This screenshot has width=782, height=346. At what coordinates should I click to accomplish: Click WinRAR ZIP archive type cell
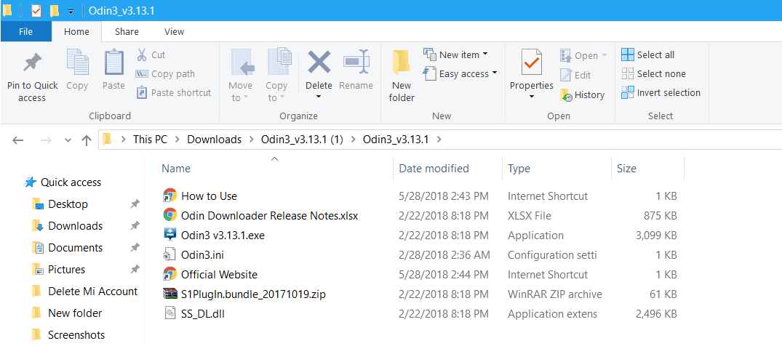[x=554, y=294]
